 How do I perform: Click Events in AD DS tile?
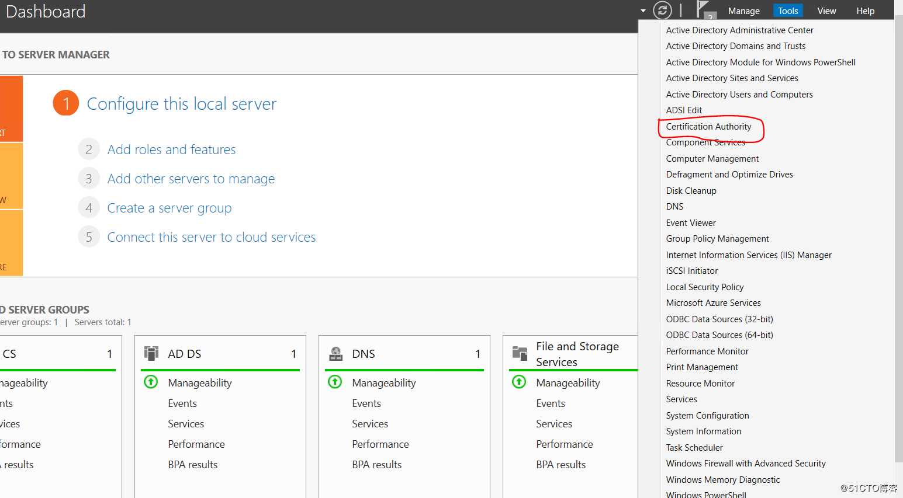[182, 403]
